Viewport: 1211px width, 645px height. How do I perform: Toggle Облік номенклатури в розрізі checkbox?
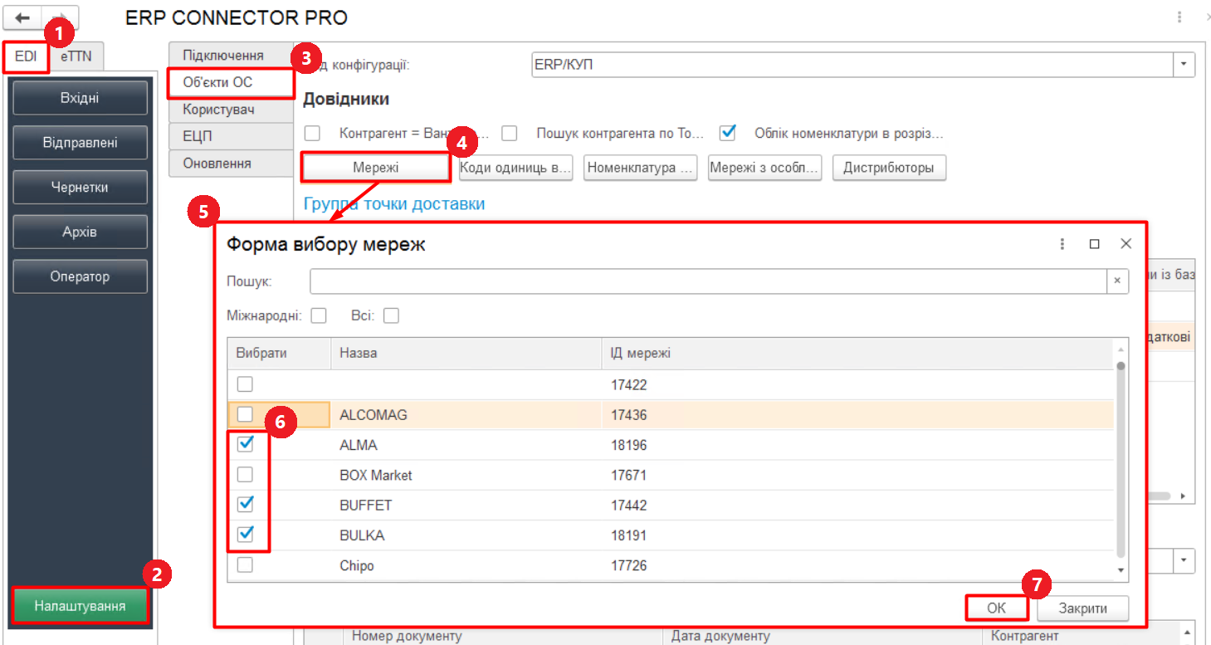(x=728, y=133)
